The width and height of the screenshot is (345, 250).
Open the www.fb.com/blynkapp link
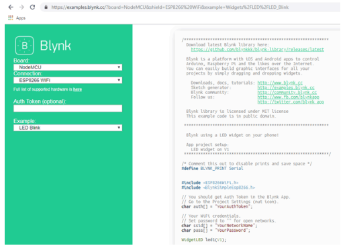click(288, 97)
